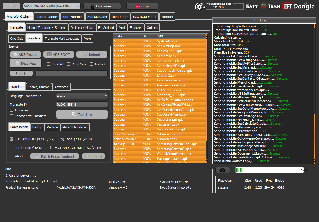Screen dimensions: 319x222
Task: Open the Support tab
Action: point(167,17)
